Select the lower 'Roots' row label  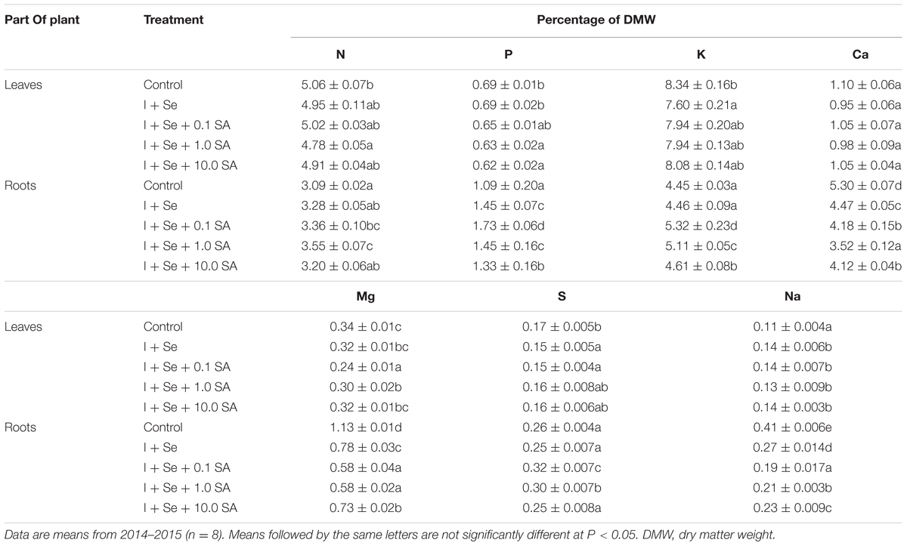pyautogui.click(x=20, y=428)
